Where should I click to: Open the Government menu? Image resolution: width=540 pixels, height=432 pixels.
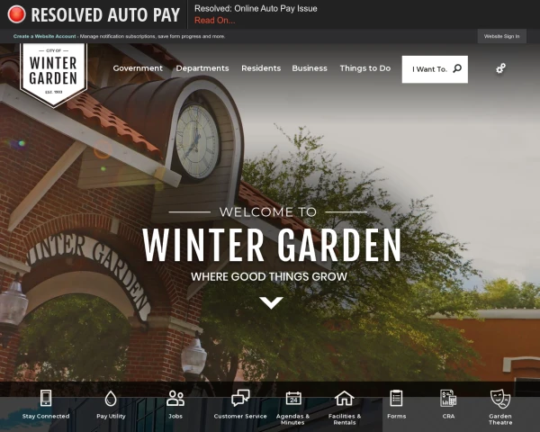[x=138, y=68]
